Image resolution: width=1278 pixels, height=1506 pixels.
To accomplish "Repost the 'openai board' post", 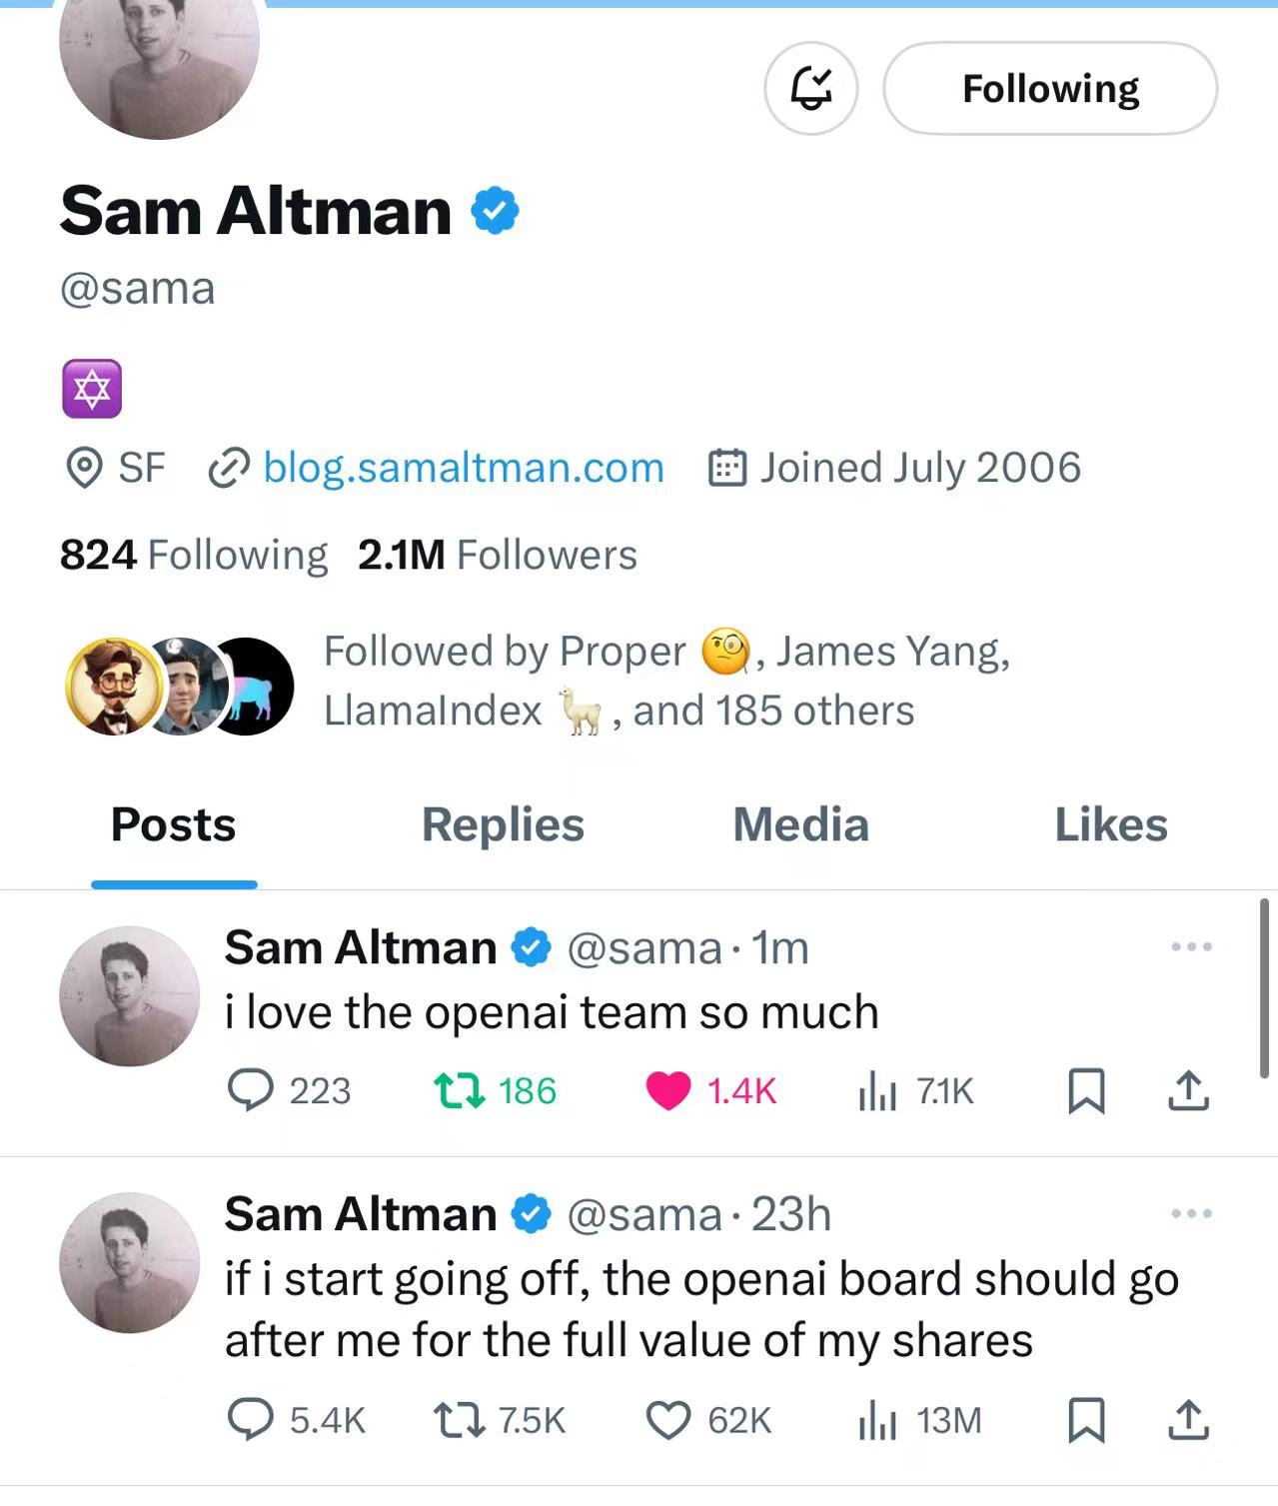I will (x=460, y=1419).
